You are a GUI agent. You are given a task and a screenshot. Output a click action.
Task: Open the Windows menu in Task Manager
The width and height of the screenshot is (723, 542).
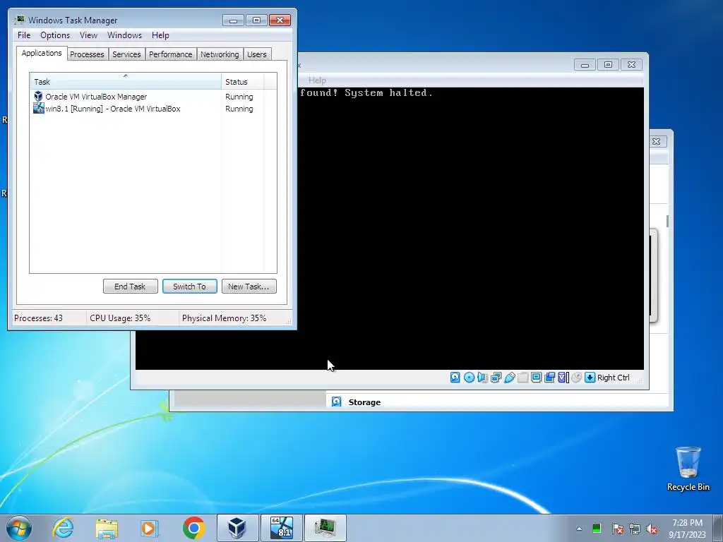point(124,35)
